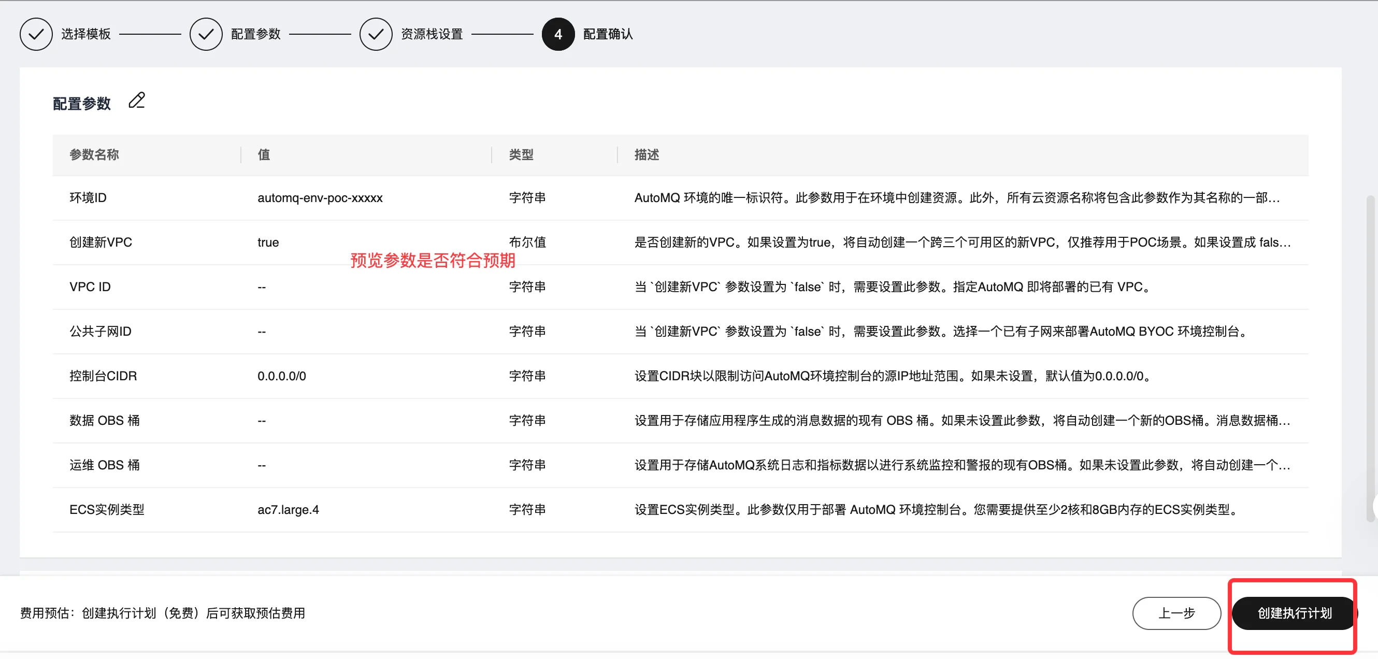The image size is (1378, 659).
Task: Click the 配置参数 step checkmark circle
Action: [206, 34]
